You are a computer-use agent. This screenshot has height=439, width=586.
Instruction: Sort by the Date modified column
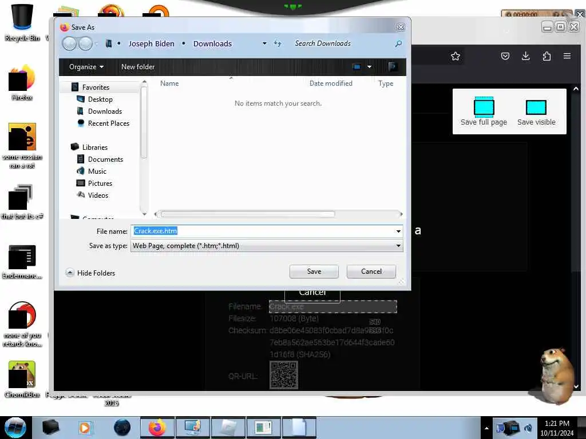331,83
